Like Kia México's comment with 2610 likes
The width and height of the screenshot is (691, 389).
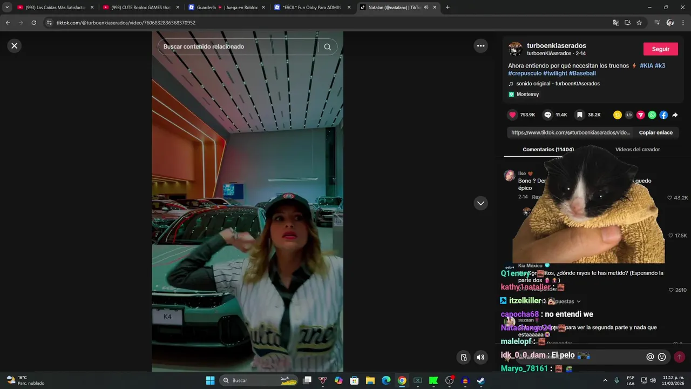click(x=671, y=290)
